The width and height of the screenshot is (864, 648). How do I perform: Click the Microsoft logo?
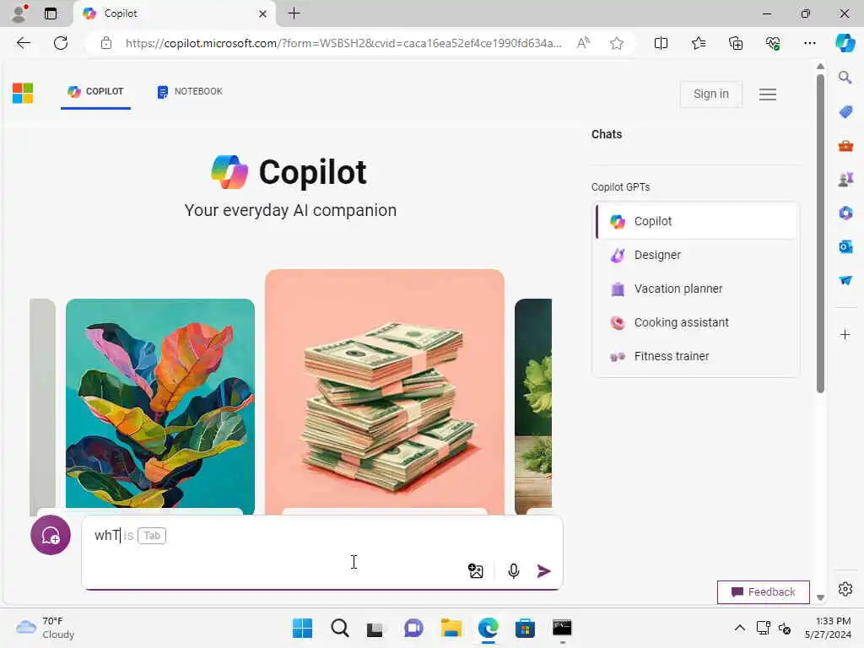point(23,93)
